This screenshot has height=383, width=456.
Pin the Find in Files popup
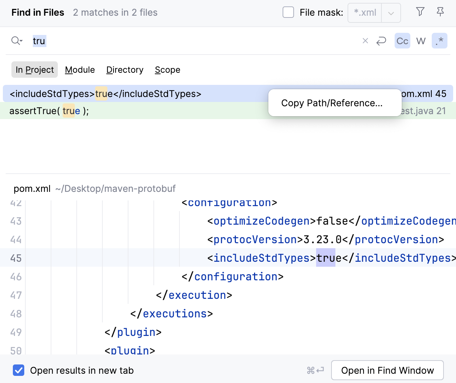pyautogui.click(x=440, y=12)
